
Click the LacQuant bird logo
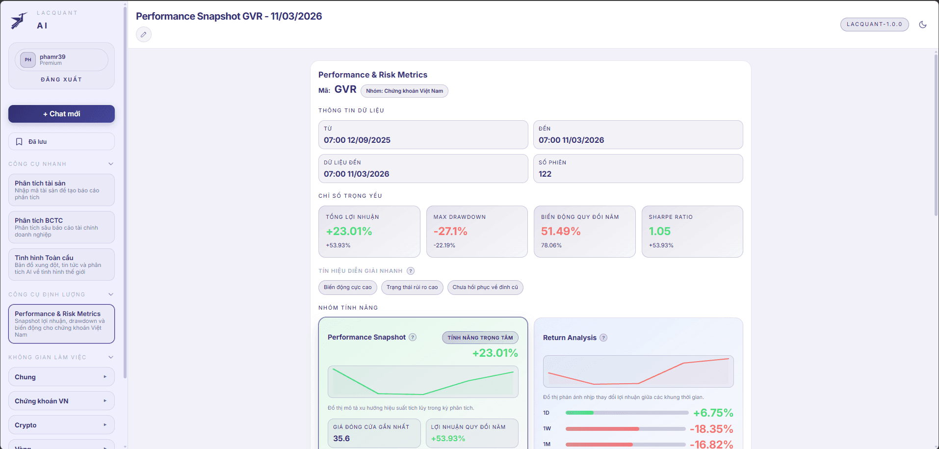[19, 20]
